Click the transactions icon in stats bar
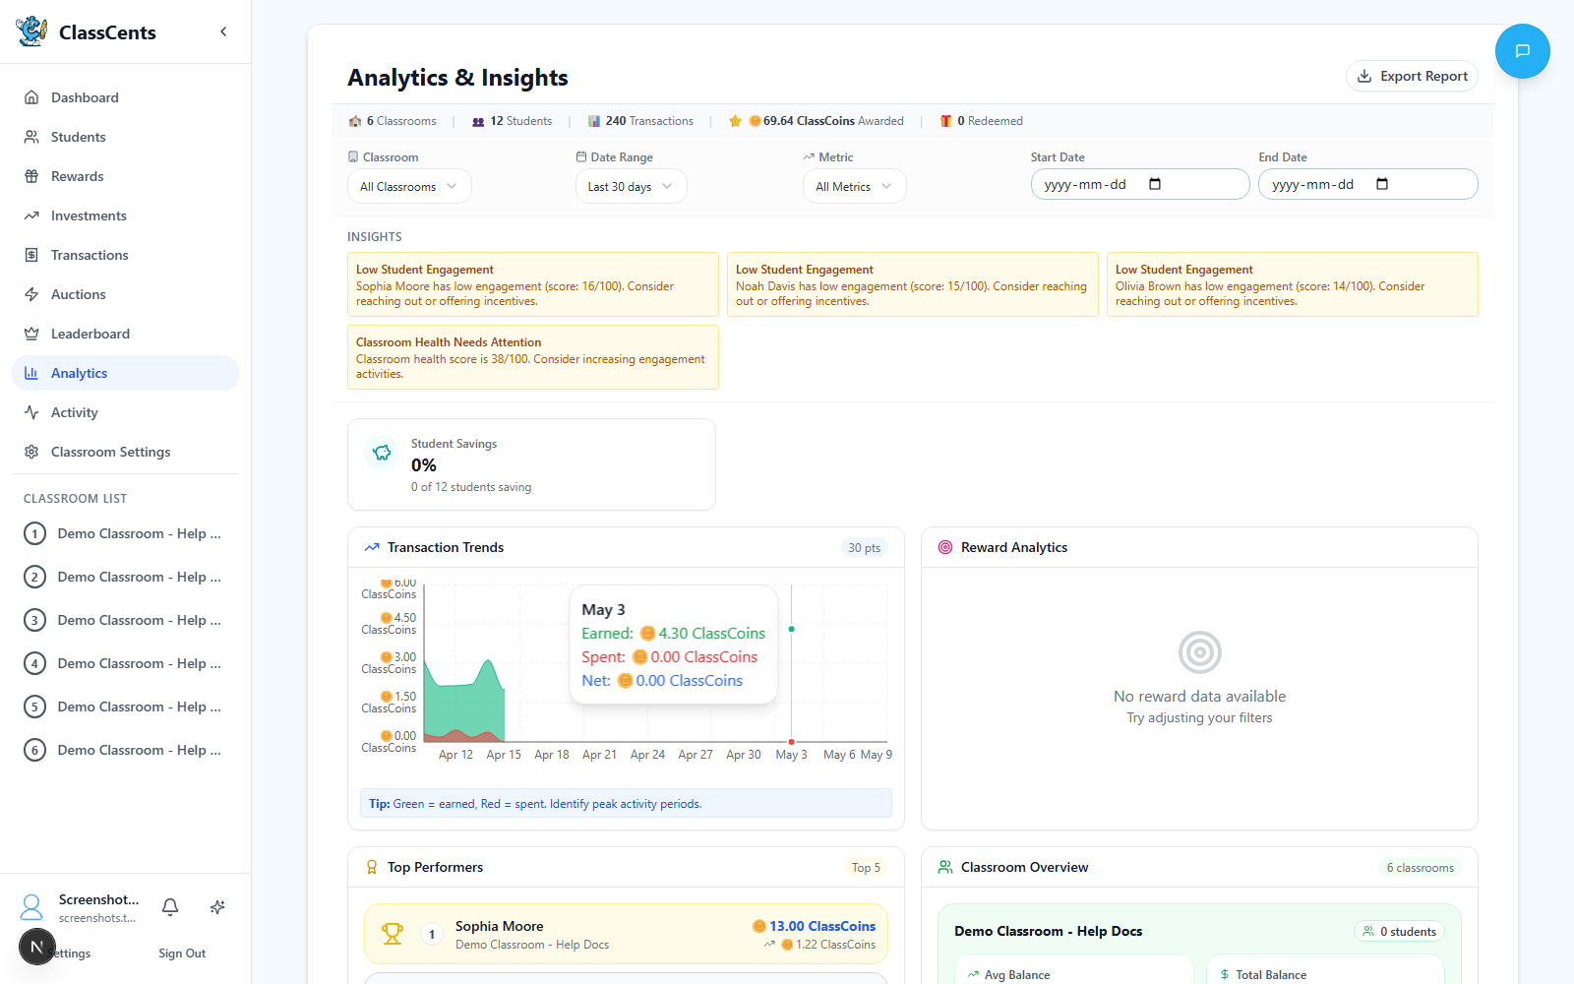This screenshot has width=1574, height=984. pos(594,121)
